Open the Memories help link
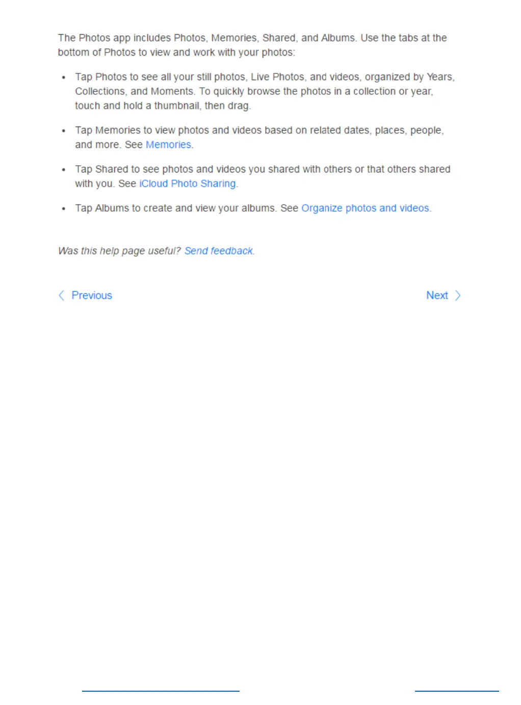 [168, 144]
